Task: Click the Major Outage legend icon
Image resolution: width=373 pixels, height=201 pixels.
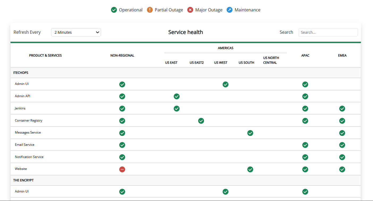Action: [x=190, y=10]
